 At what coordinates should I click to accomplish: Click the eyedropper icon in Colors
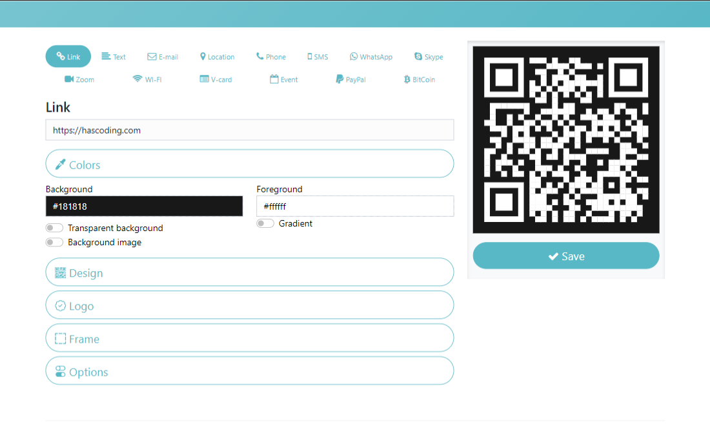point(60,165)
